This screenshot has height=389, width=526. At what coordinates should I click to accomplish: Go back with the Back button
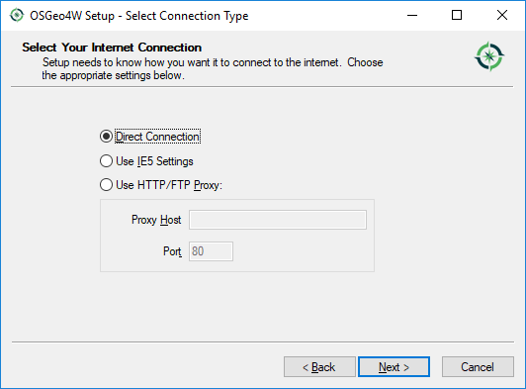319,367
